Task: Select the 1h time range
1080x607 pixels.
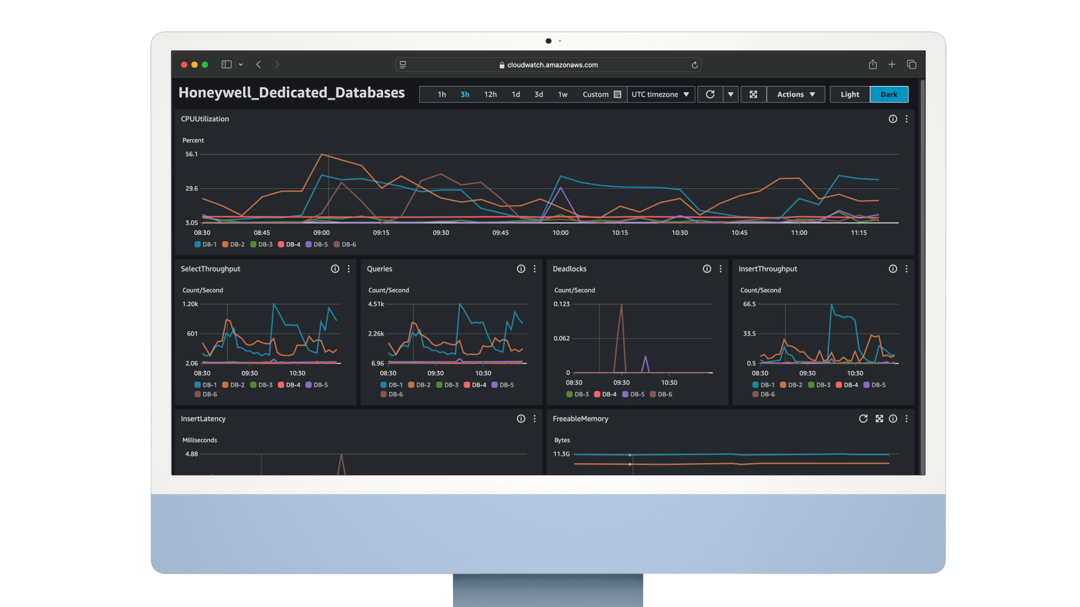Action: (442, 94)
